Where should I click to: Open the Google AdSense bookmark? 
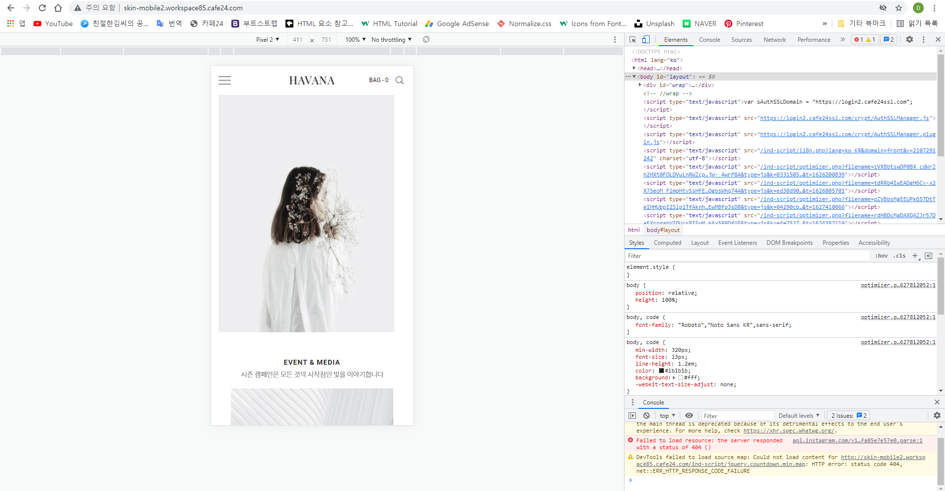(457, 24)
